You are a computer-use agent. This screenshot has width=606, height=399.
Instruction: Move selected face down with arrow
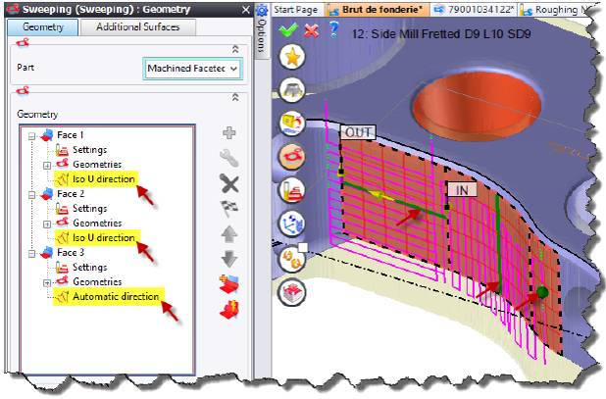coord(229,260)
